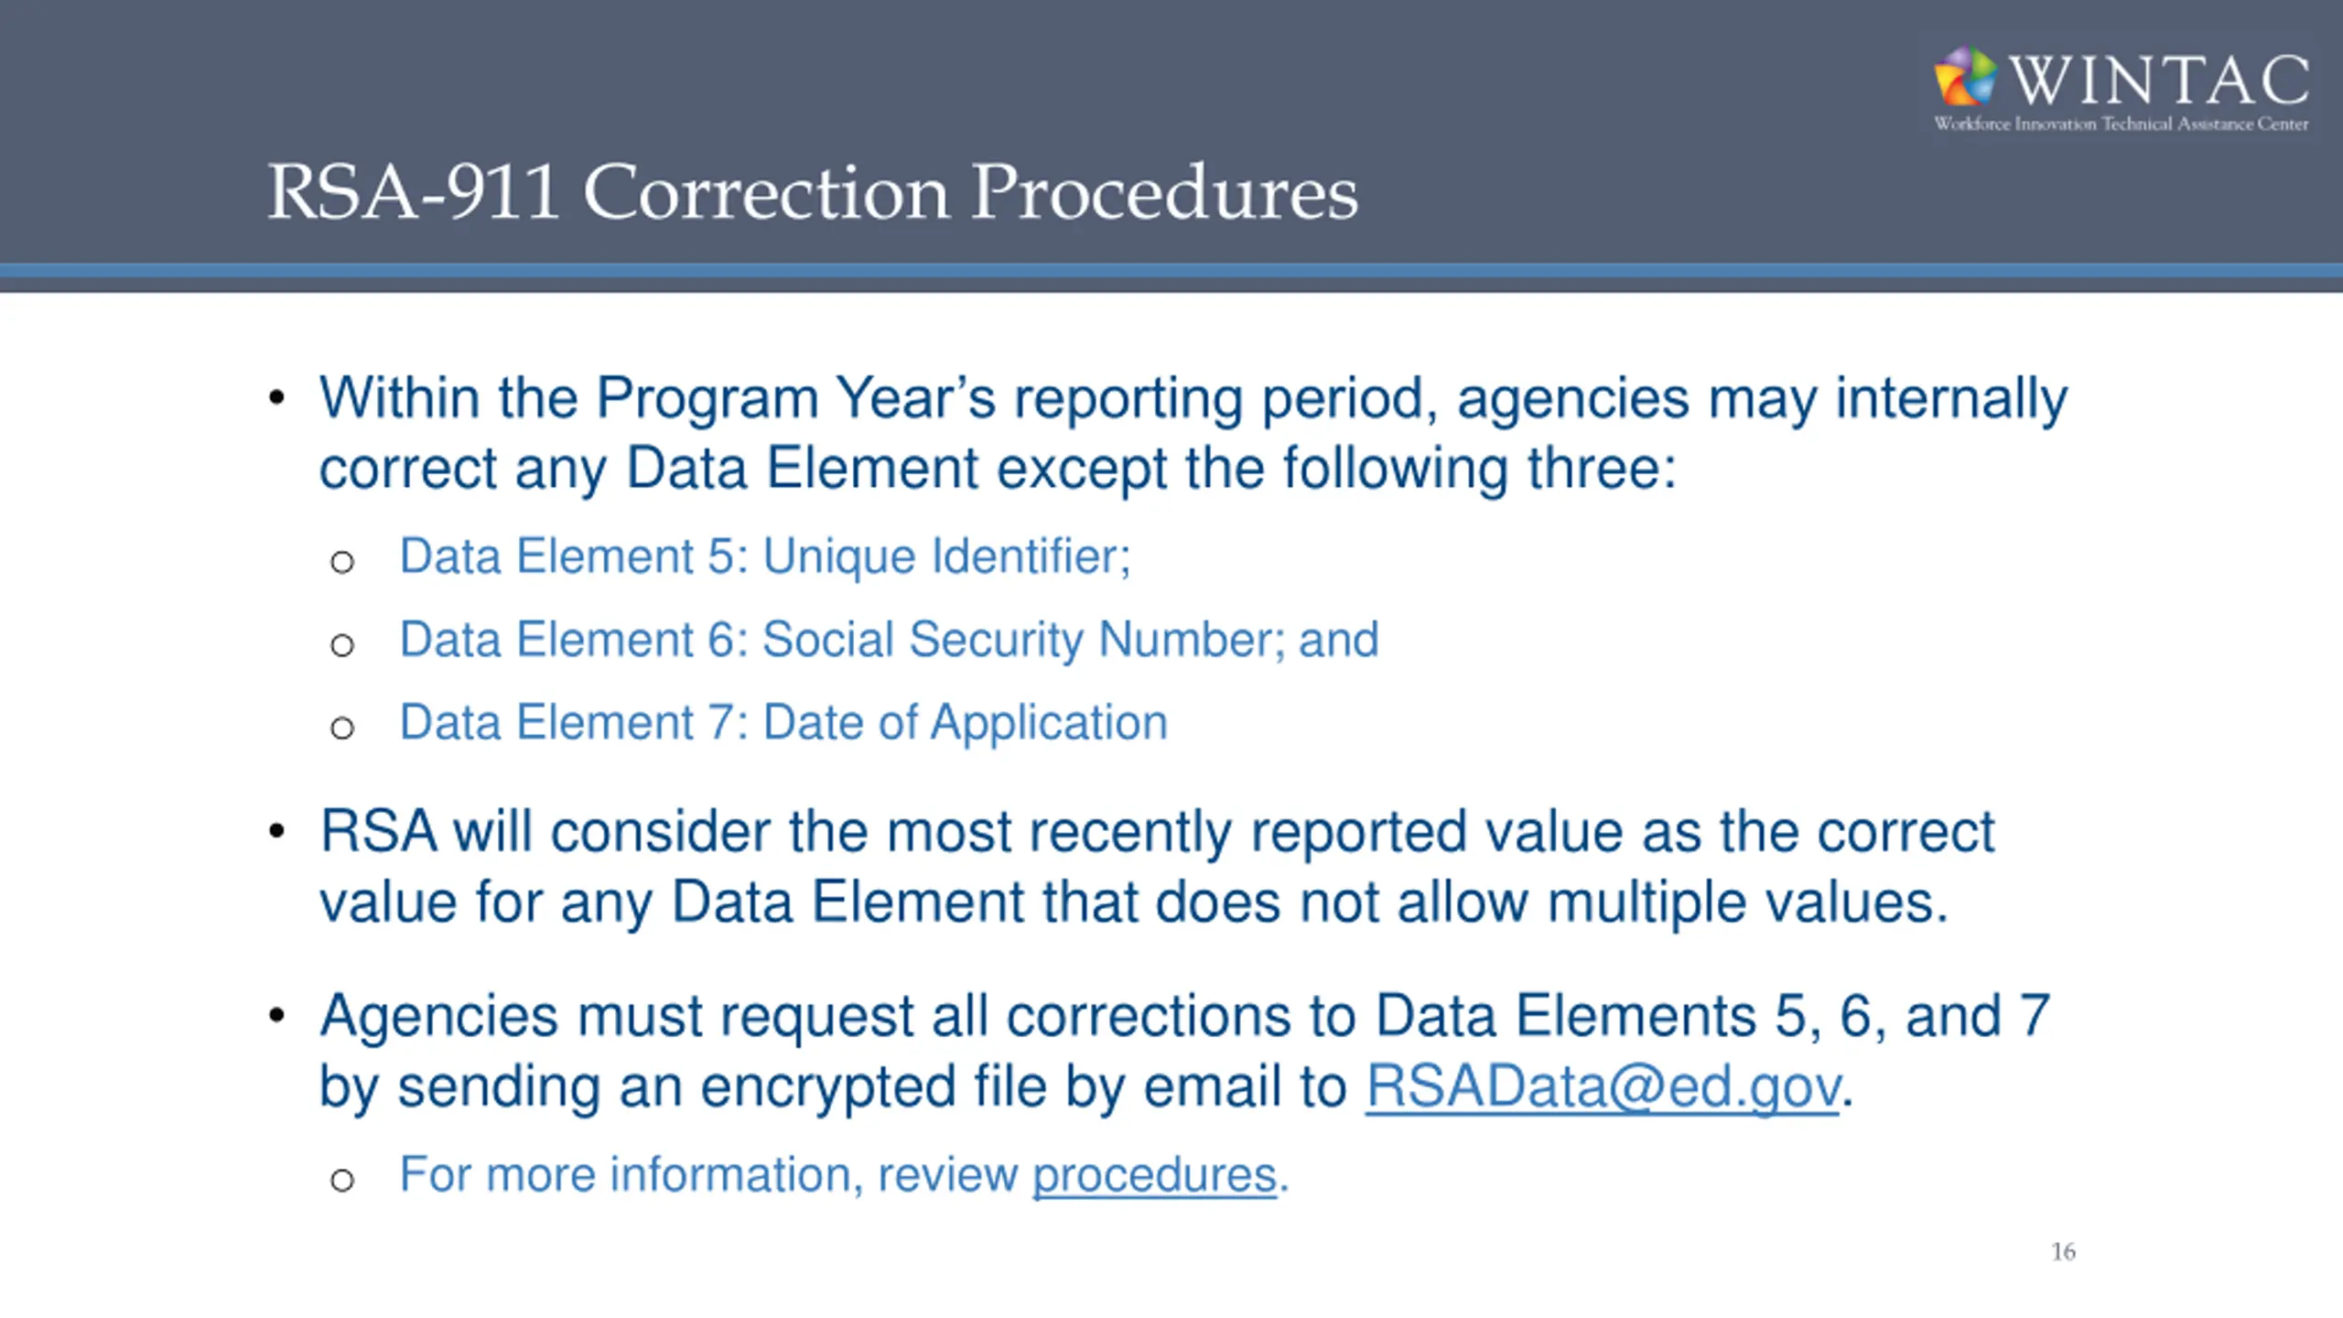Select the RSA-911 Correction Procedures title

coord(813,191)
